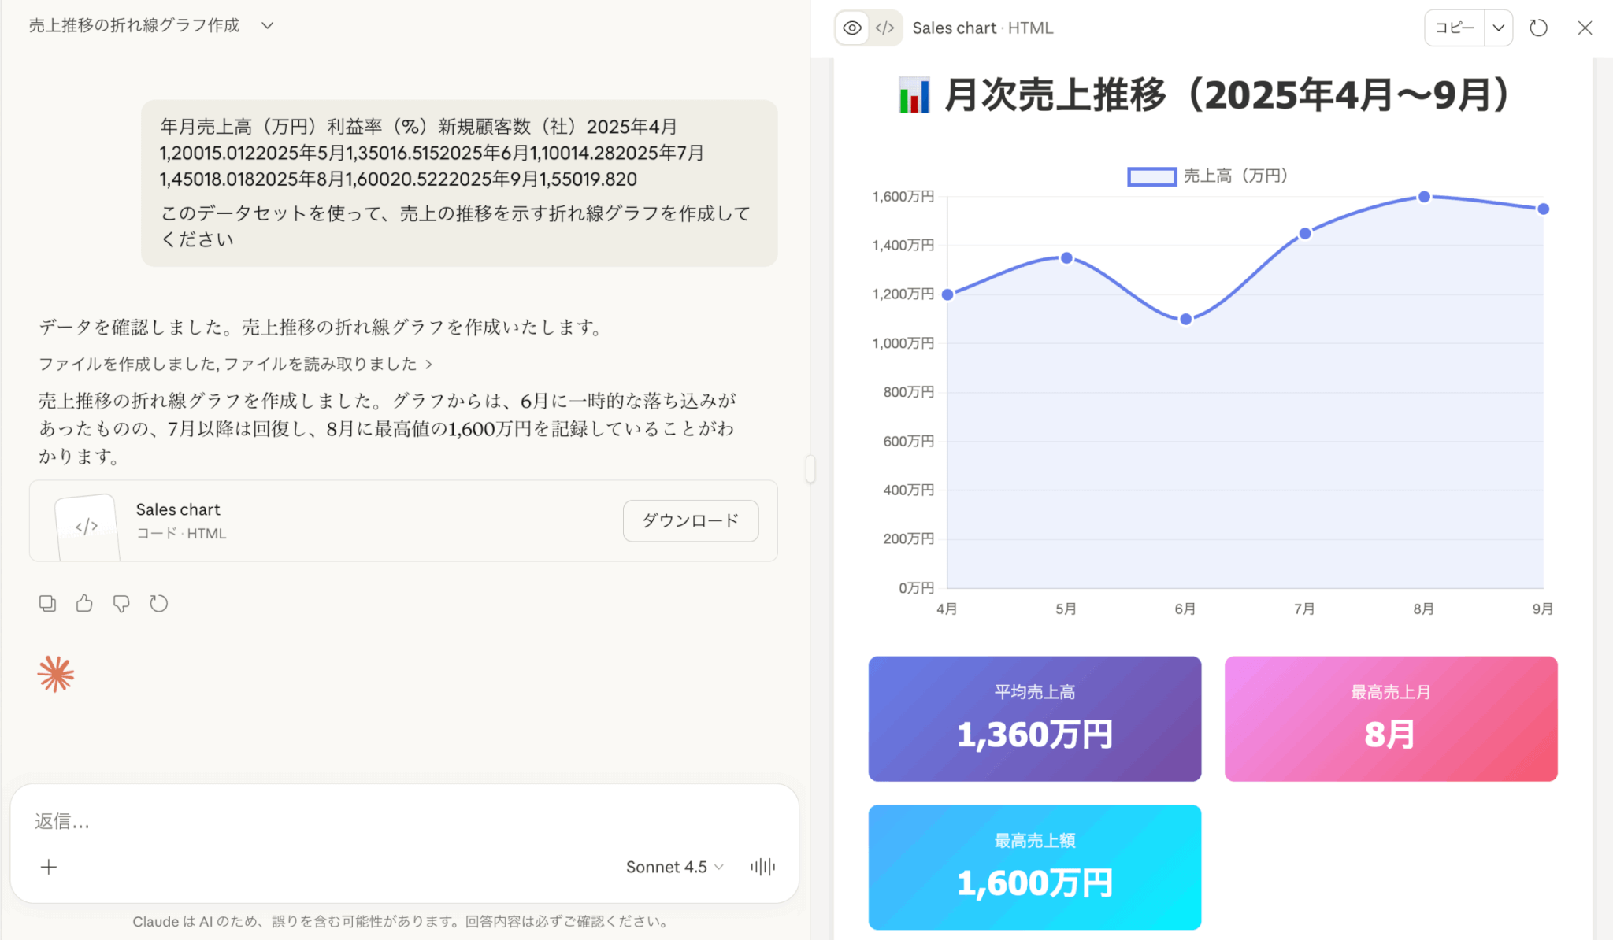Viewport: 1613px width, 940px height.
Task: Close the artifact panel
Action: (1585, 28)
